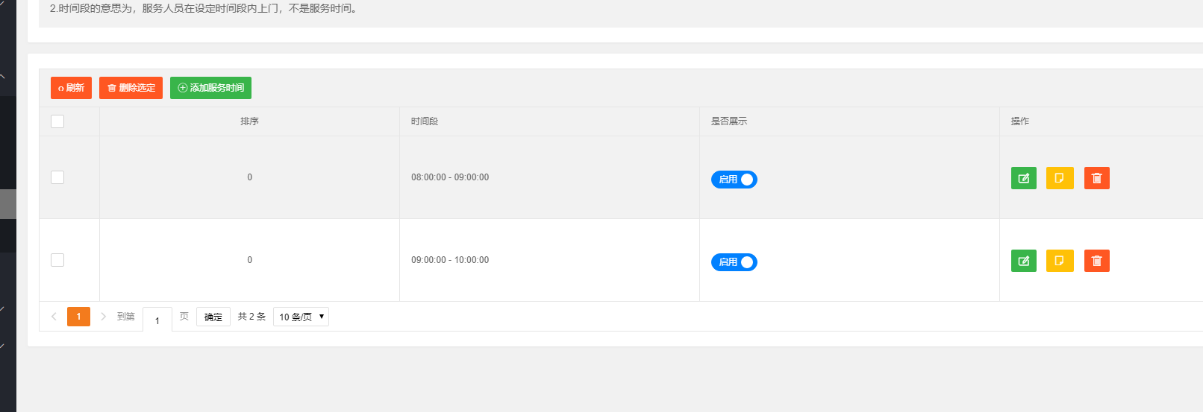
Task: Click green edit icon for 09:00:00 - 10:00:00
Action: pos(1024,261)
